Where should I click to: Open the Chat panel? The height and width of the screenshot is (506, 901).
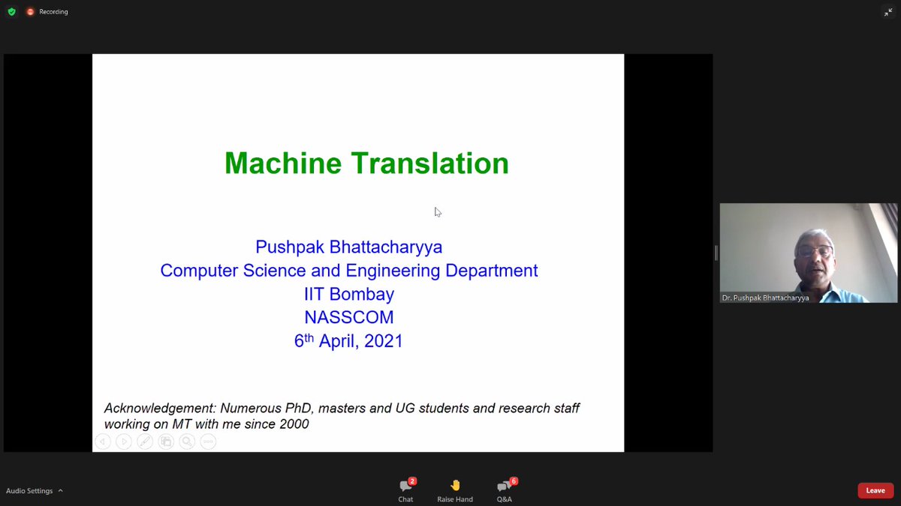click(405, 490)
